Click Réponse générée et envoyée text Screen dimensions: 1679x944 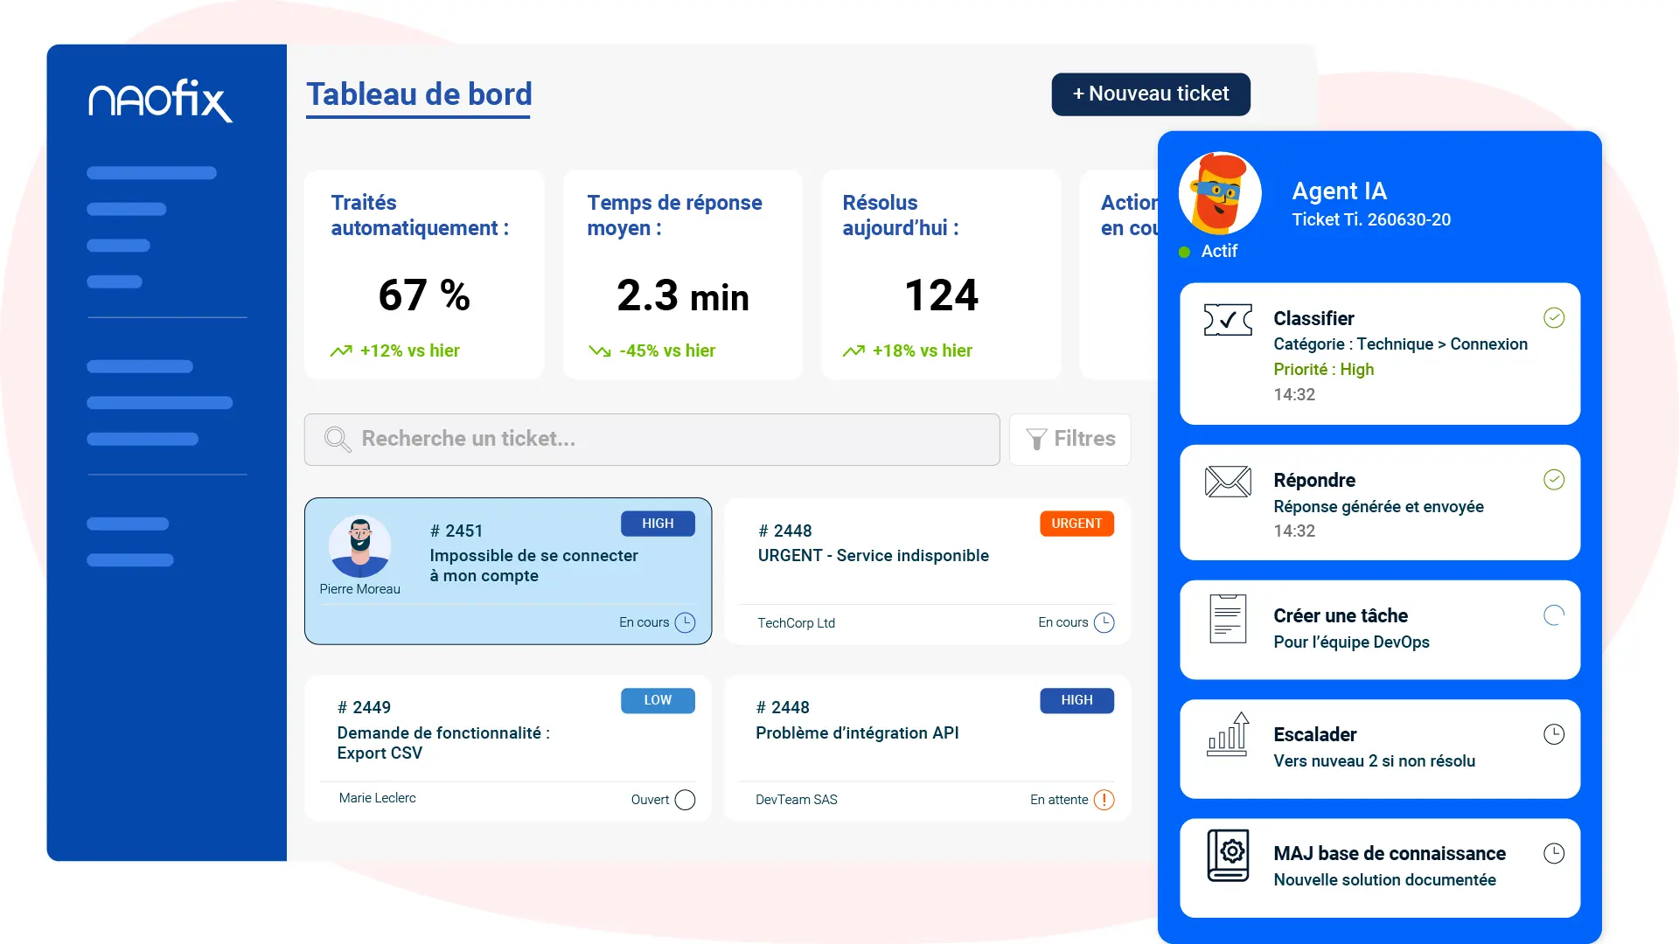(1378, 507)
